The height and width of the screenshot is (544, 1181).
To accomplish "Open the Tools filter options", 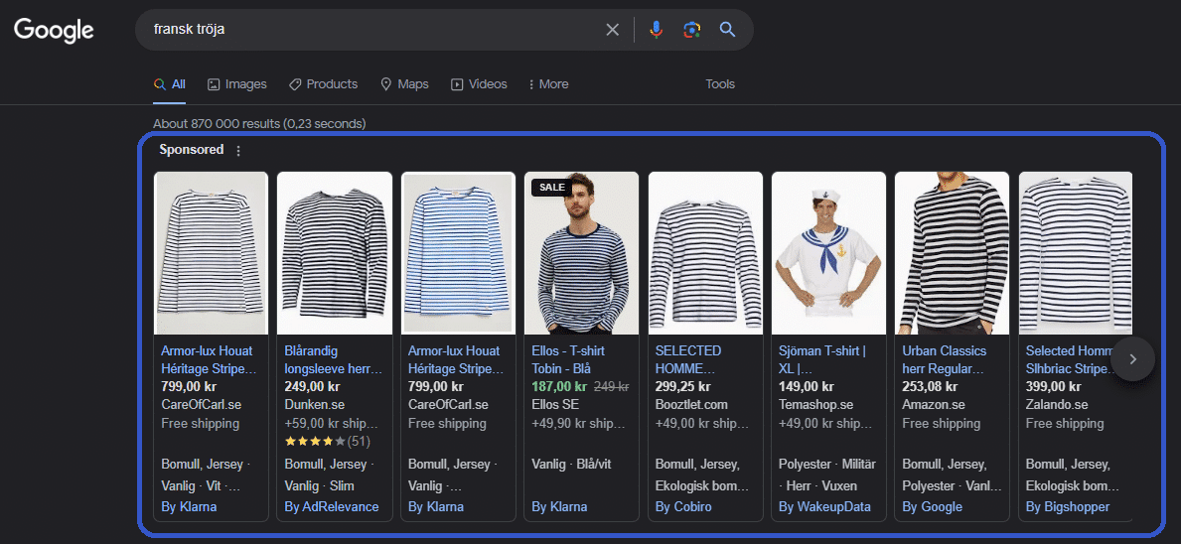I will [x=720, y=84].
